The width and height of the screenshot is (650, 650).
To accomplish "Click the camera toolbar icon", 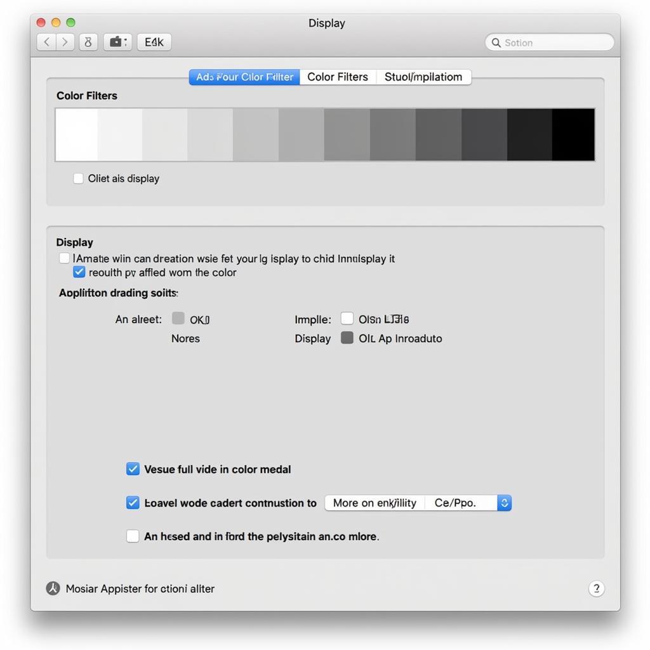I will click(x=117, y=42).
